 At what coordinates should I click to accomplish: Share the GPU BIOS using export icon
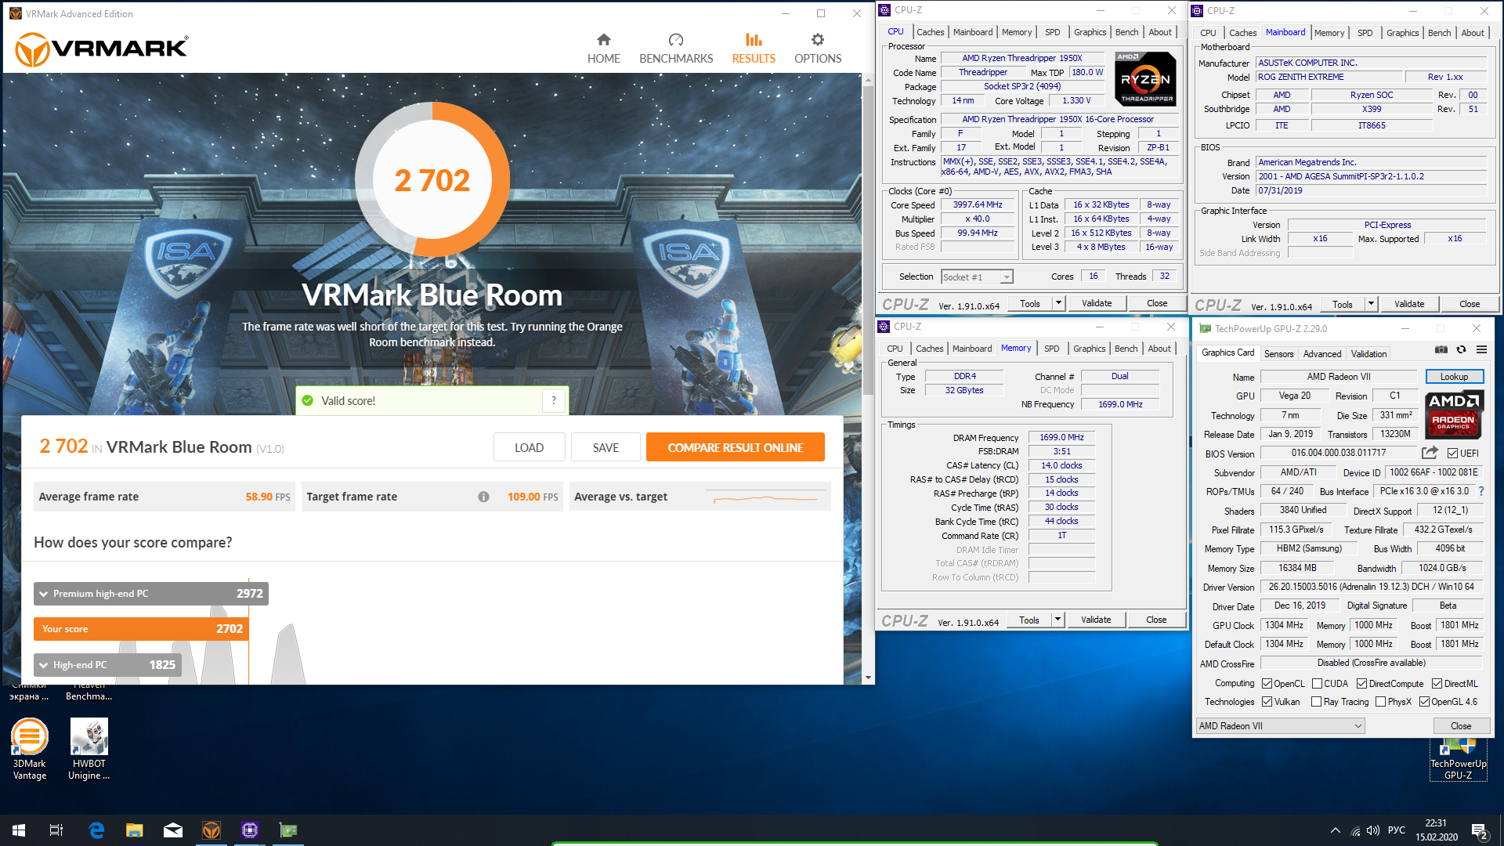[1430, 453]
